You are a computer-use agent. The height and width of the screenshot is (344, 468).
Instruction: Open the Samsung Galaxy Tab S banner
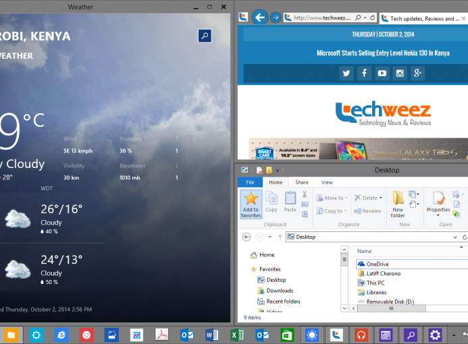pos(358,148)
